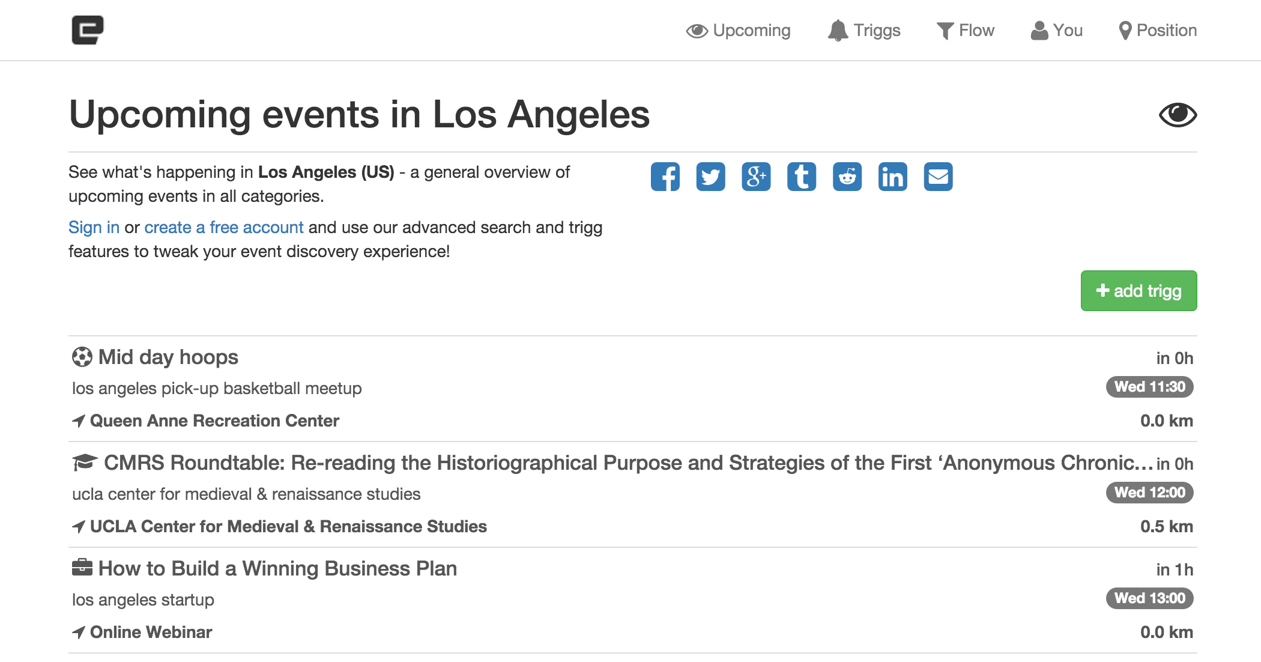Open the Flow filter menu

pyautogui.click(x=966, y=31)
